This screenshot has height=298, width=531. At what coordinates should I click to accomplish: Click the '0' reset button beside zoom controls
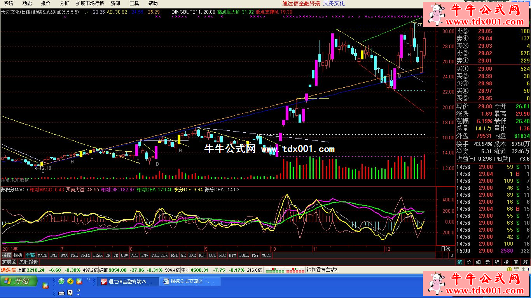(x=451, y=255)
